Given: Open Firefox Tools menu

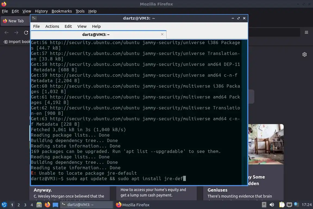Looking at the screenshot, I should (x=80, y=11).
